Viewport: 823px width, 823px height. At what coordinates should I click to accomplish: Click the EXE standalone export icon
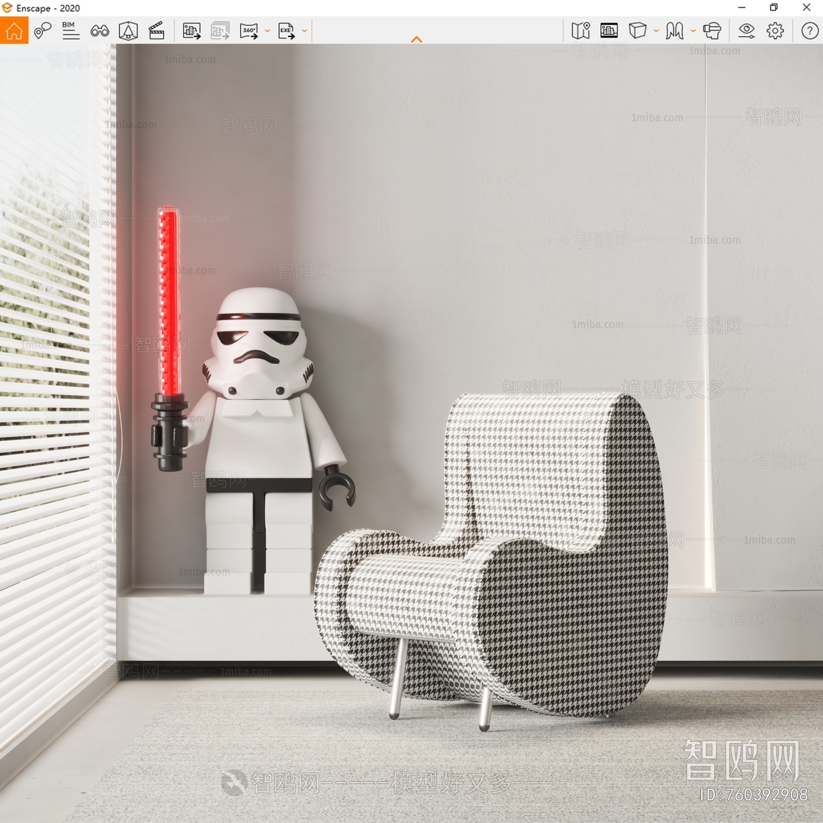point(286,31)
